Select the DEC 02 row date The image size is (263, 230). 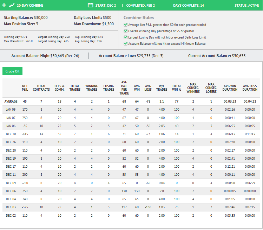[x=11, y=215]
